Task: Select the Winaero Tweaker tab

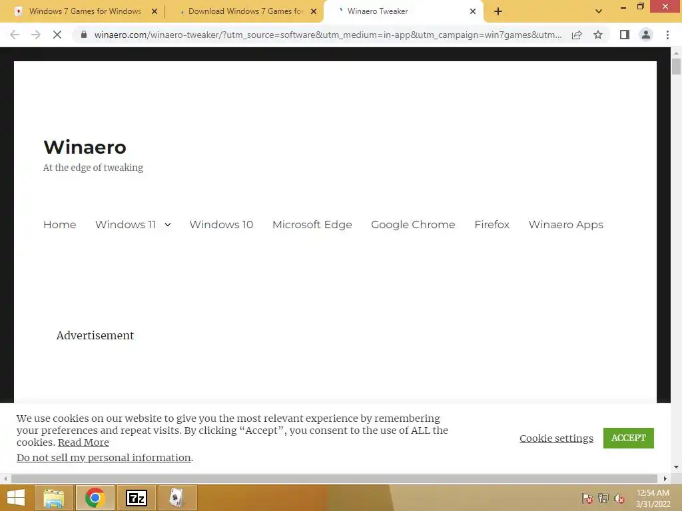Action: coord(404,11)
